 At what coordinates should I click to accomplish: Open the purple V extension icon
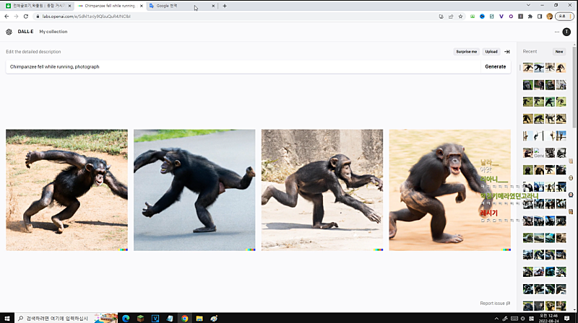[501, 17]
